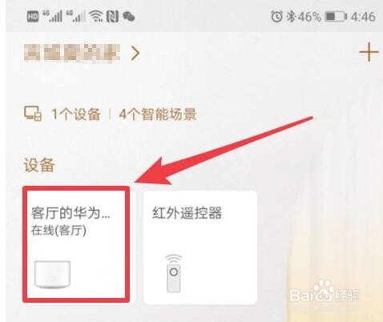Tap the WeChat notification icon
Screen dimensions: 383x322
129,17
